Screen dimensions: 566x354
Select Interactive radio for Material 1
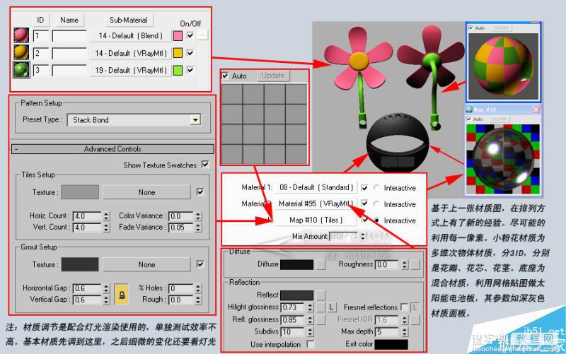(376, 187)
